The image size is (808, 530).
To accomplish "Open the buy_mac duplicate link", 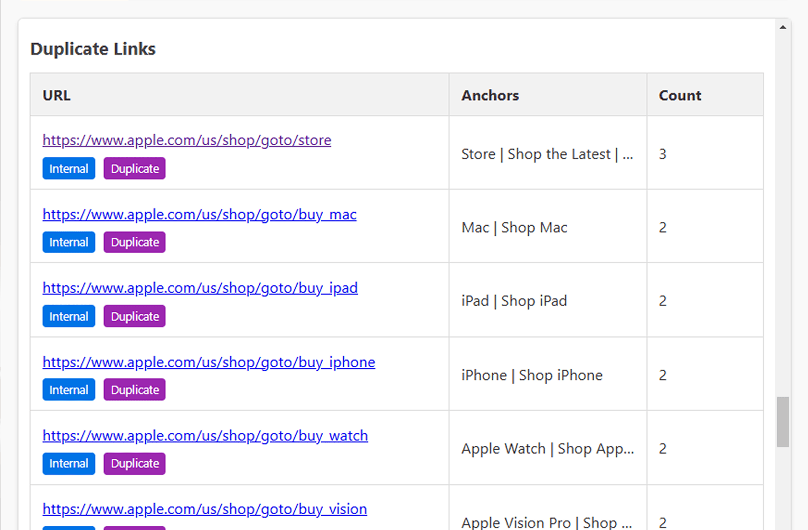I will click(x=199, y=215).
